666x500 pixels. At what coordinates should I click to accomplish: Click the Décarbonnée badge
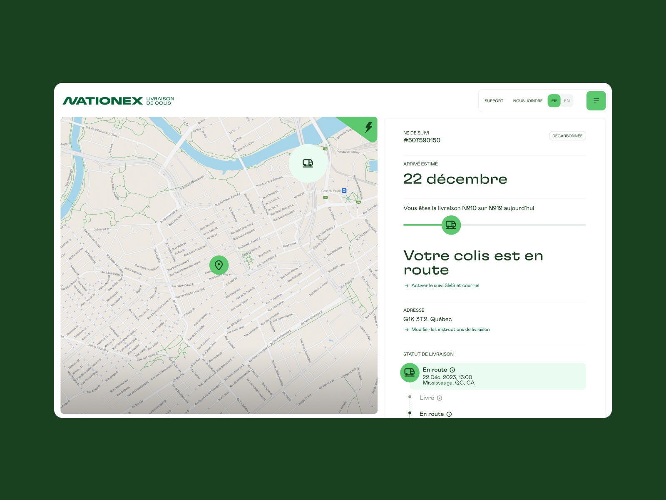[x=567, y=135]
